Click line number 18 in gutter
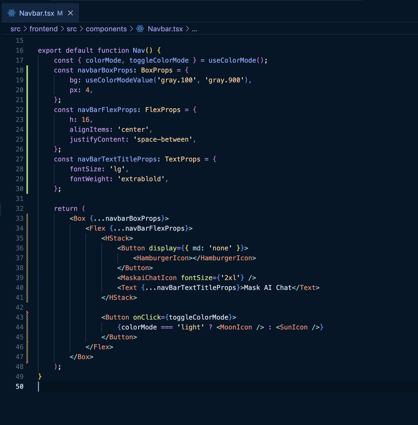This screenshot has width=418, height=425. 19,70
